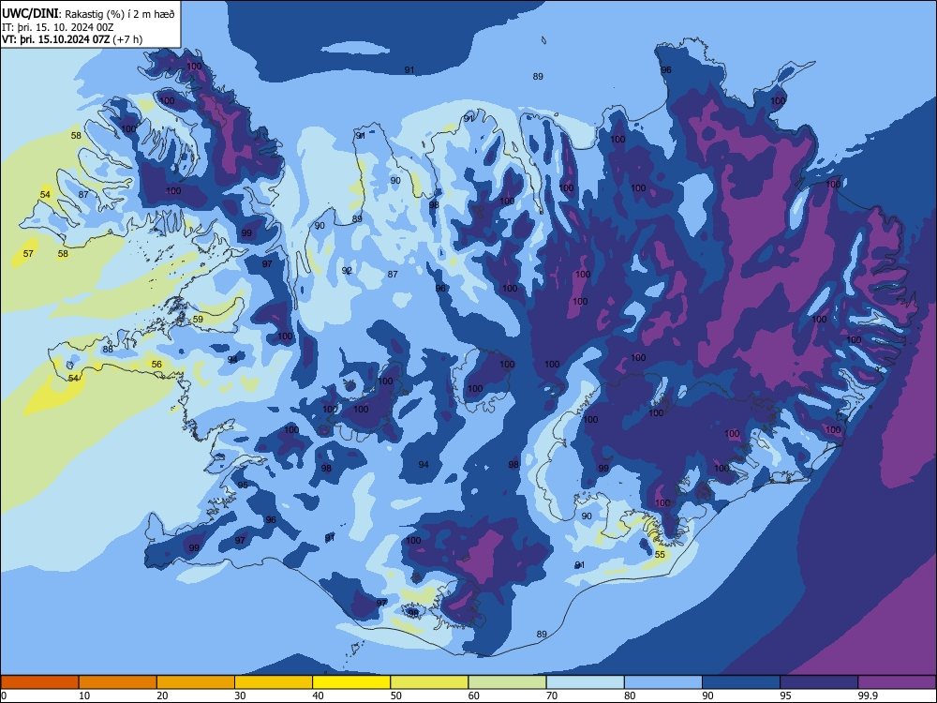Click the '57' humidity value on the map

pyautogui.click(x=28, y=253)
